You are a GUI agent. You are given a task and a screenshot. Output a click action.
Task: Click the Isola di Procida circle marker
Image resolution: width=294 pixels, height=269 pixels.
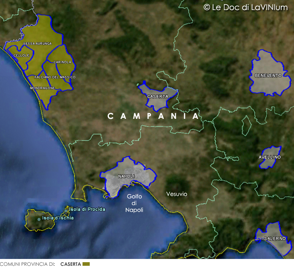tap(66, 210)
